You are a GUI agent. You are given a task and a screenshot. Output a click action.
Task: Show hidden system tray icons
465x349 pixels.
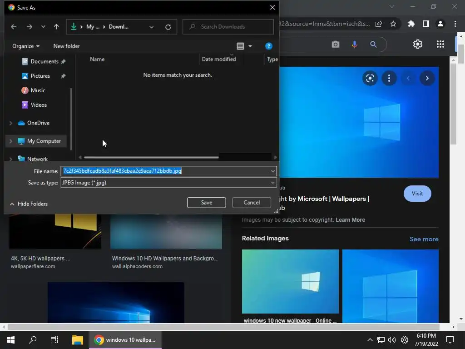click(370, 340)
